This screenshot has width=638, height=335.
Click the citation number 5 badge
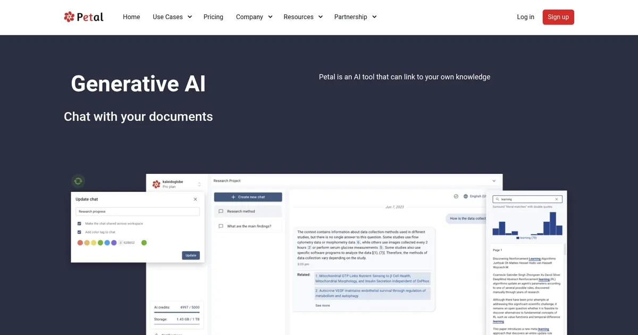[381, 247]
